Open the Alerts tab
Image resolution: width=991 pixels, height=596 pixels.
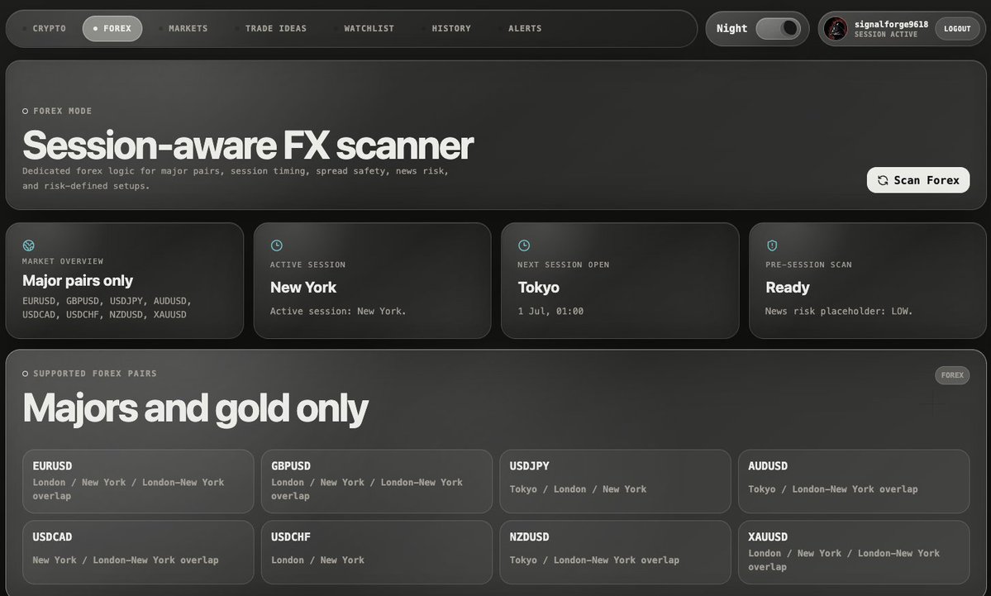520,28
